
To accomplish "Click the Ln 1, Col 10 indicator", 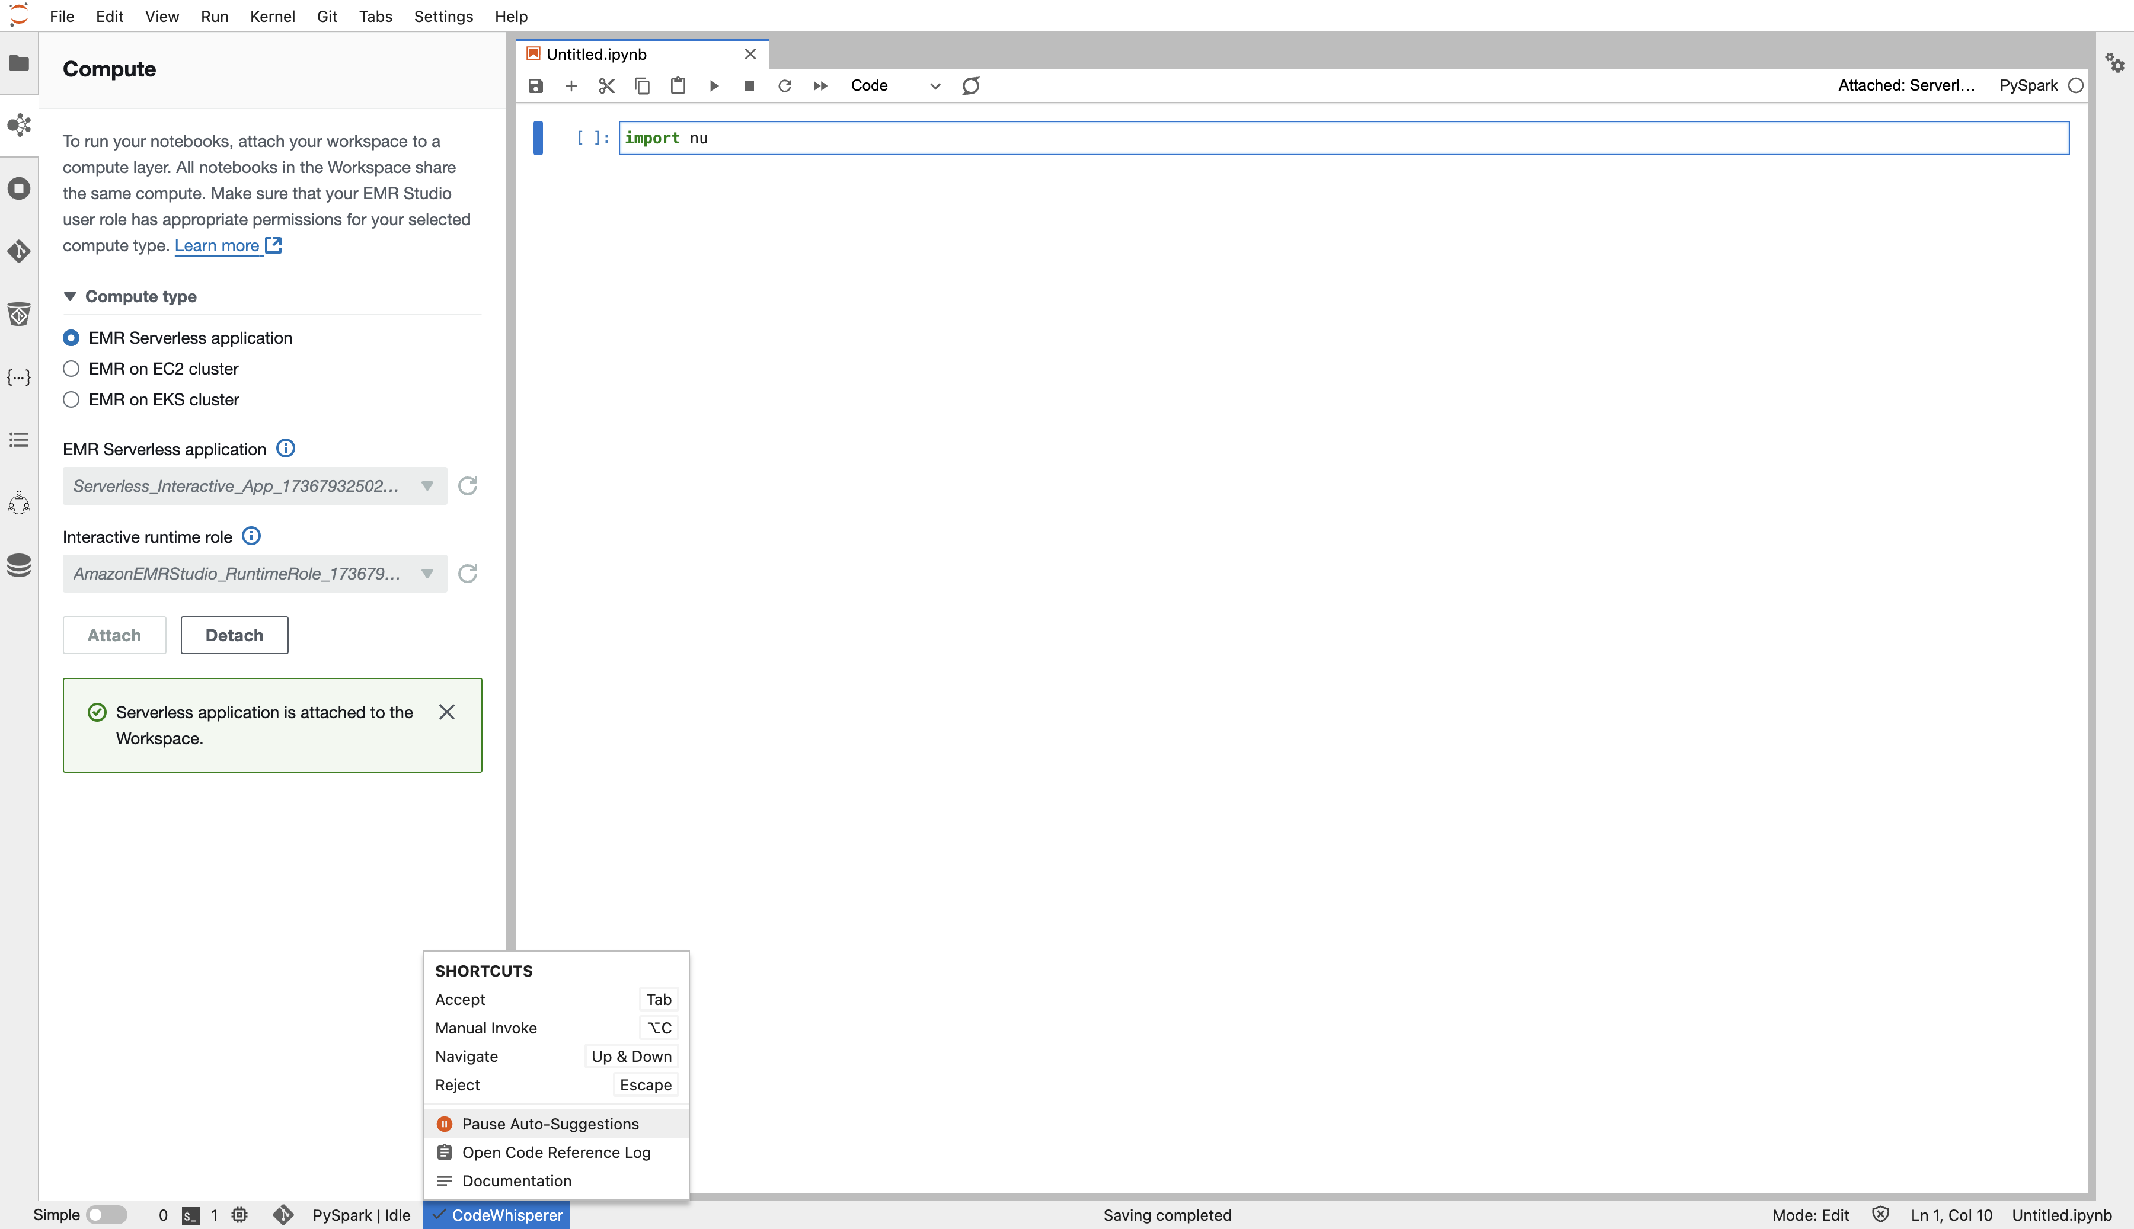I will [1951, 1215].
